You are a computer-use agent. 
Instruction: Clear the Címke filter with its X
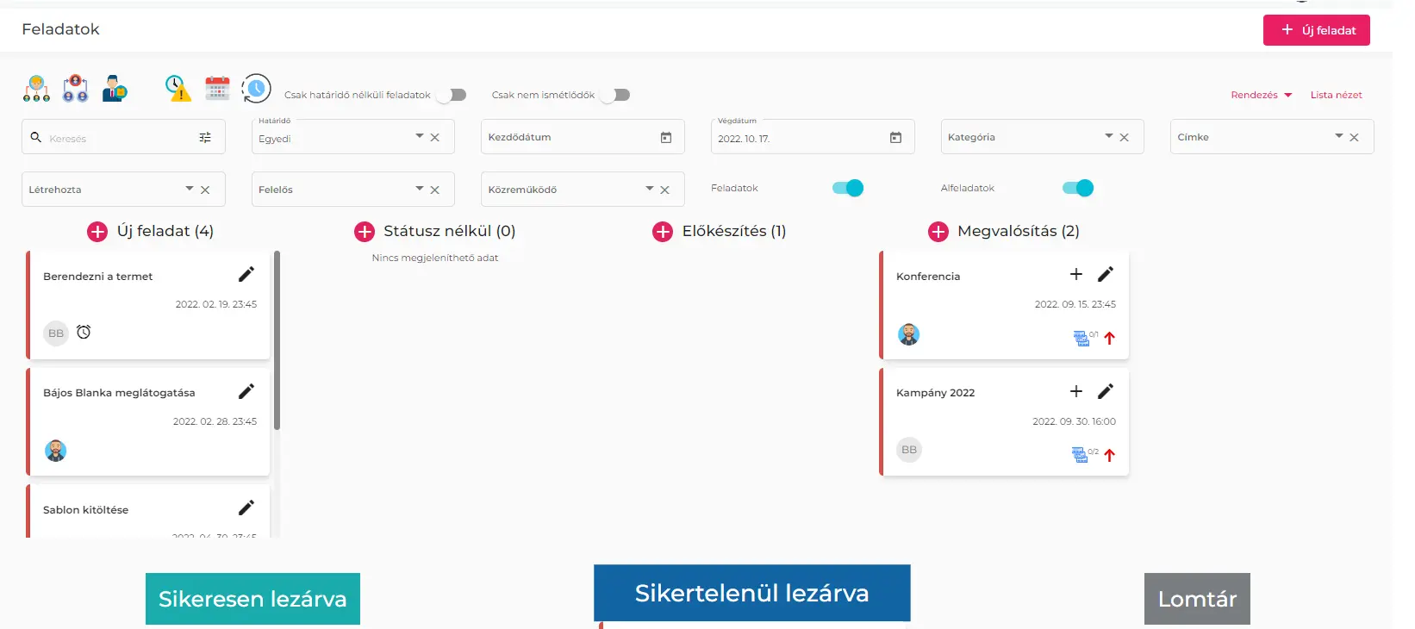click(1354, 138)
